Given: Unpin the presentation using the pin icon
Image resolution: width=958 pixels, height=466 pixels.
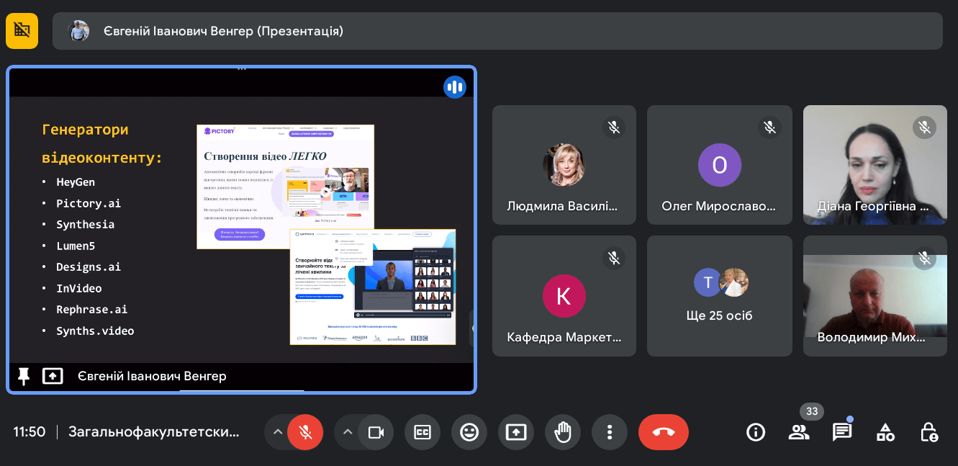Looking at the screenshot, I should (x=24, y=376).
